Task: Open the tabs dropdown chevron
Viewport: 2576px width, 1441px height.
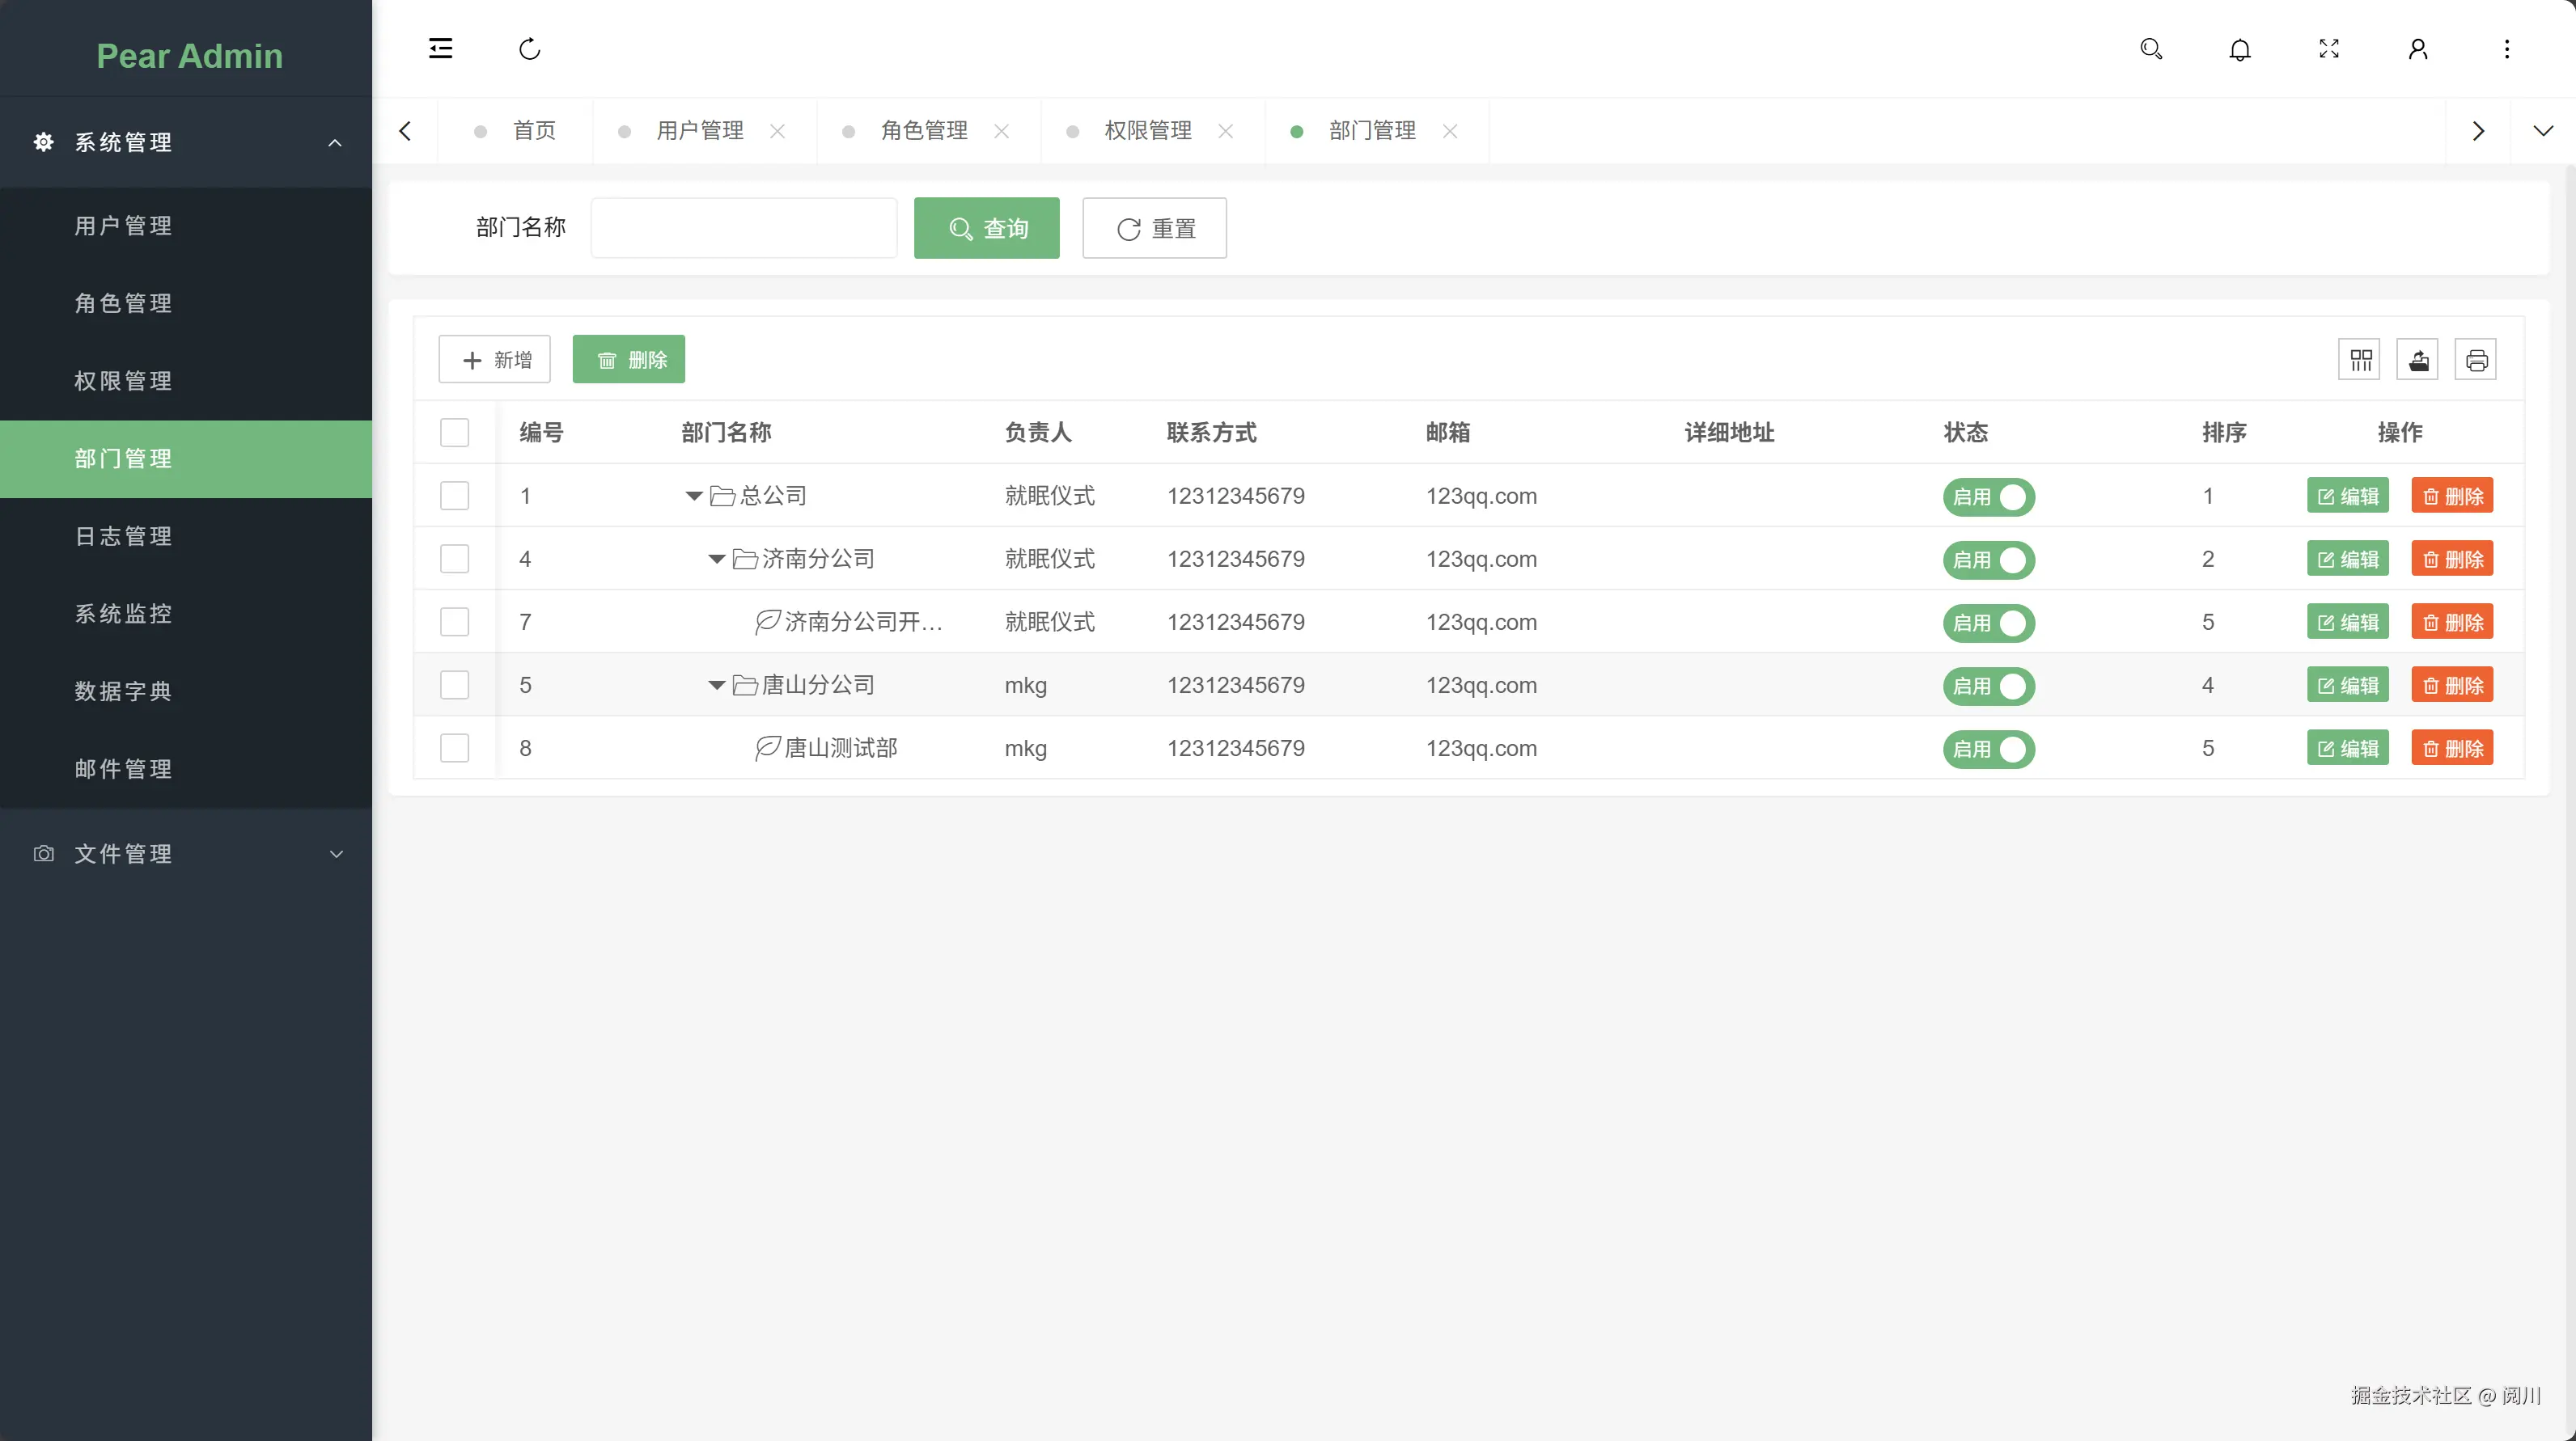Action: [2542, 131]
